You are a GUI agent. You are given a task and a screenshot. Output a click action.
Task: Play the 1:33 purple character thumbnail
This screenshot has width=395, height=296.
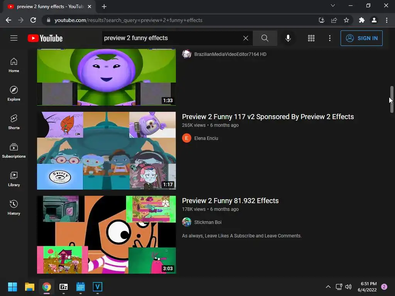(x=106, y=77)
